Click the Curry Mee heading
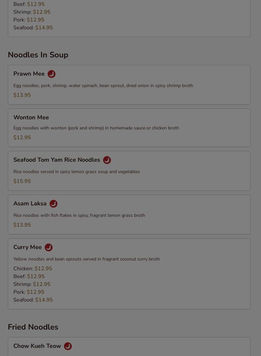The height and width of the screenshot is (356, 261). (27, 247)
